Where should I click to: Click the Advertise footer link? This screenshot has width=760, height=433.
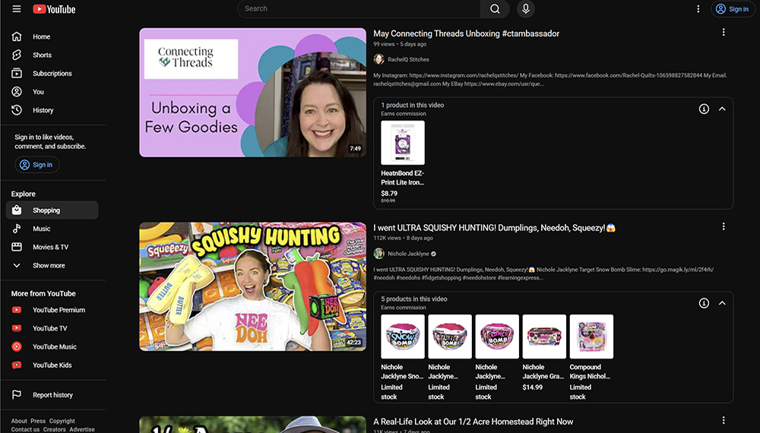coord(82,429)
